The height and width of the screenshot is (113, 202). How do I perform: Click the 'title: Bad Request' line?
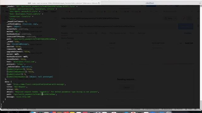point(17,87)
